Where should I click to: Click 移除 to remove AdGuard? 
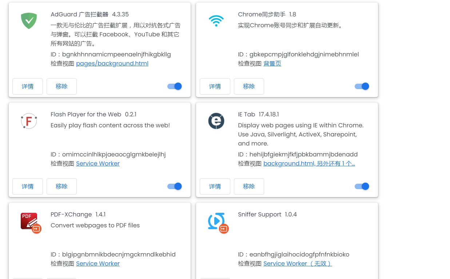point(61,86)
